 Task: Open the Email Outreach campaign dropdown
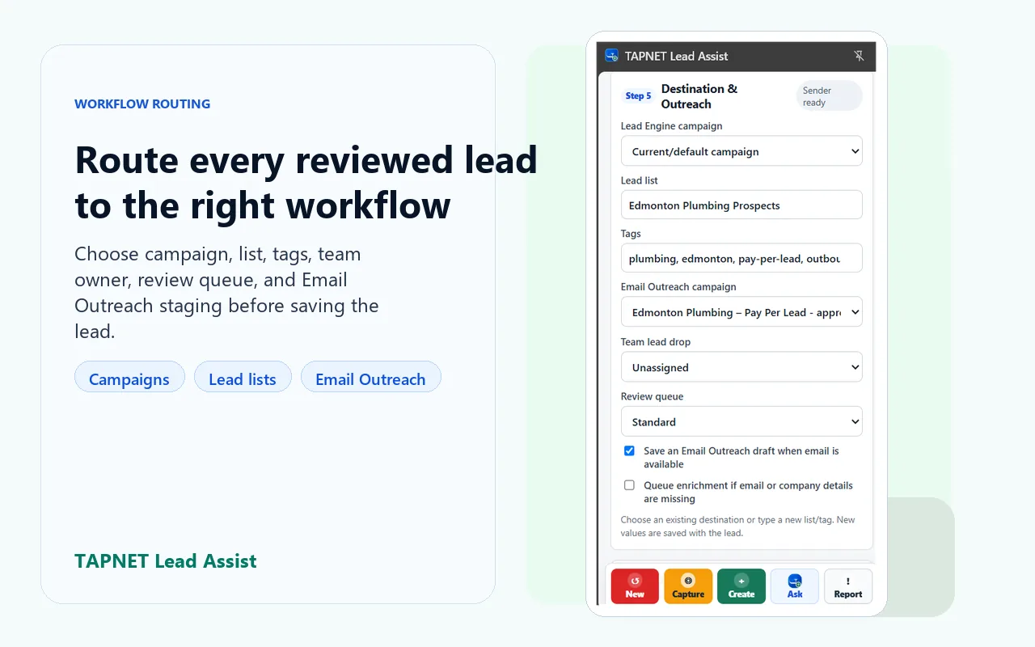coord(741,312)
